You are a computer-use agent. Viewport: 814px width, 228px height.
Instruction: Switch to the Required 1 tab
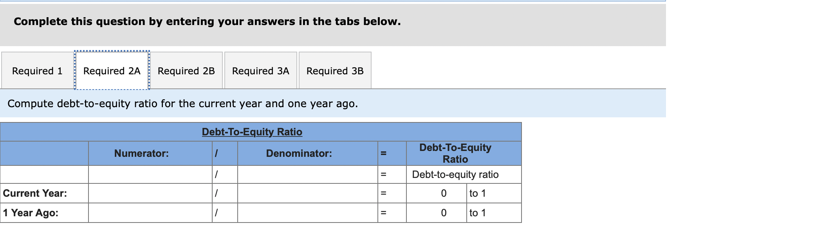[x=37, y=71]
